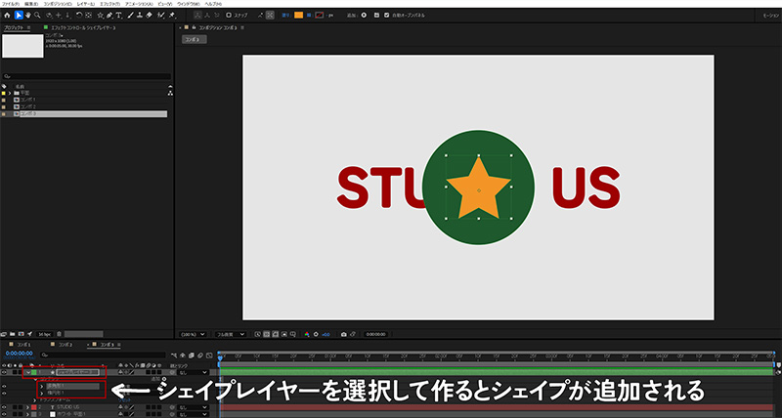Select the Star shape tool
The image size is (782, 418).
(x=101, y=16)
